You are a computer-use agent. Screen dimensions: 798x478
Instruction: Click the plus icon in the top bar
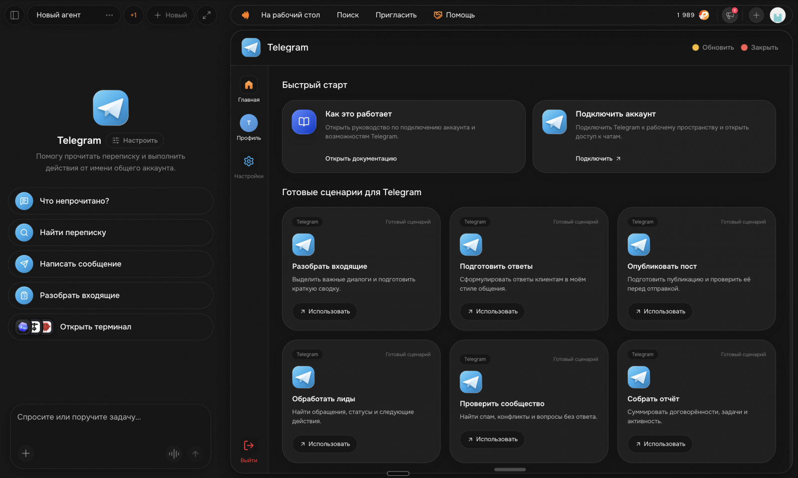[x=756, y=15]
